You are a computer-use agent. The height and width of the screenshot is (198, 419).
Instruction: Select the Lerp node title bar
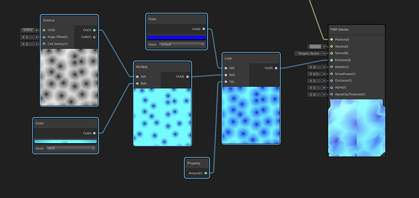click(251, 58)
